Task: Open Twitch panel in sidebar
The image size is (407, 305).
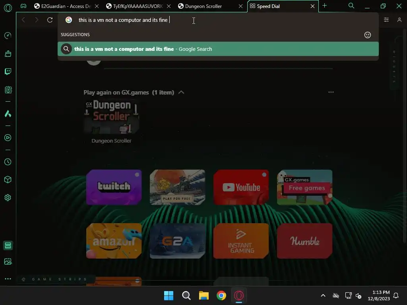Action: click(8, 71)
